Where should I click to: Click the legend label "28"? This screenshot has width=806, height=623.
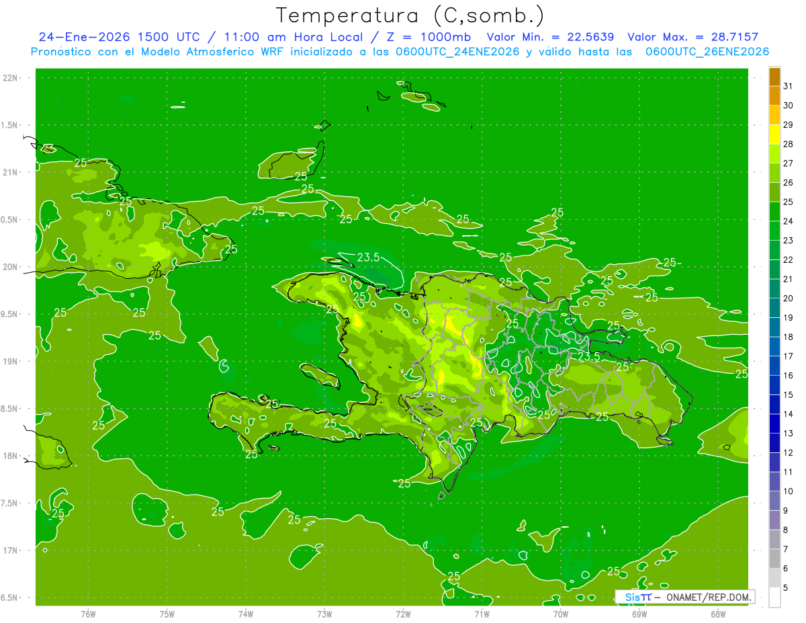click(x=789, y=144)
